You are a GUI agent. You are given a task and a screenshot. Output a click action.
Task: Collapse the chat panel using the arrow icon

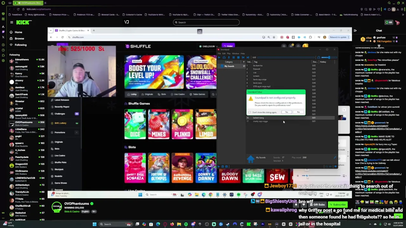355,31
